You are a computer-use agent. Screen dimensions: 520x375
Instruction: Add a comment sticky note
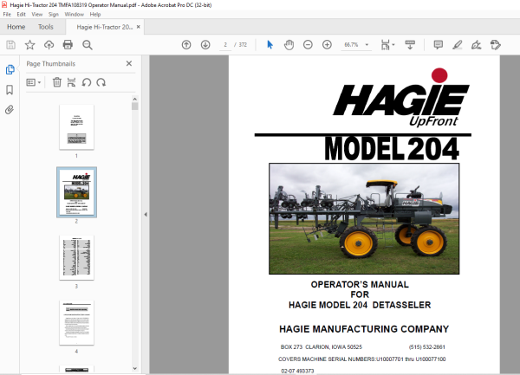[x=438, y=45]
